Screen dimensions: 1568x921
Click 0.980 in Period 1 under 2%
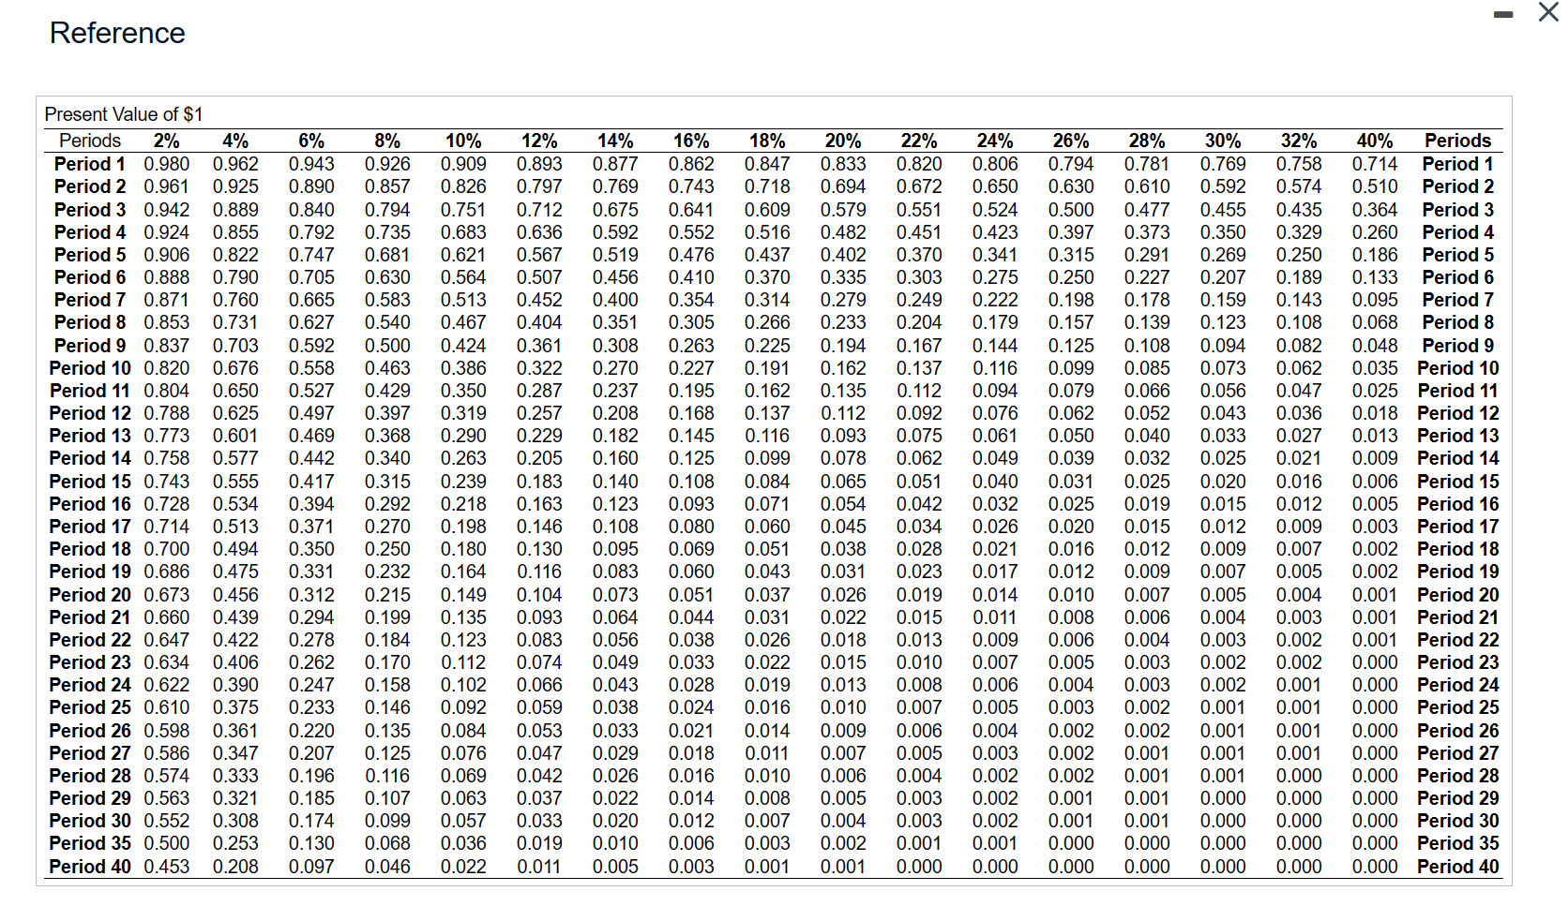[x=166, y=164]
